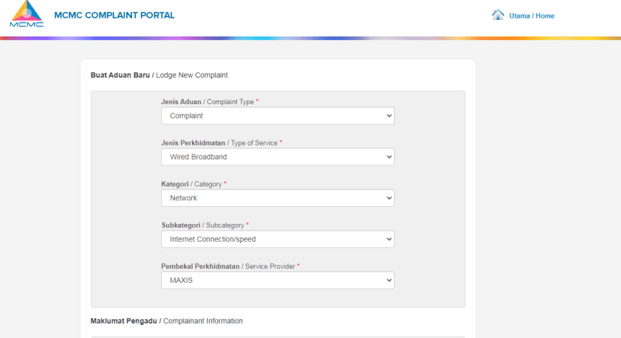The image size is (621, 338).
Task: Click the MCMC COMPLAINT PORTAL title
Action: coord(114,16)
